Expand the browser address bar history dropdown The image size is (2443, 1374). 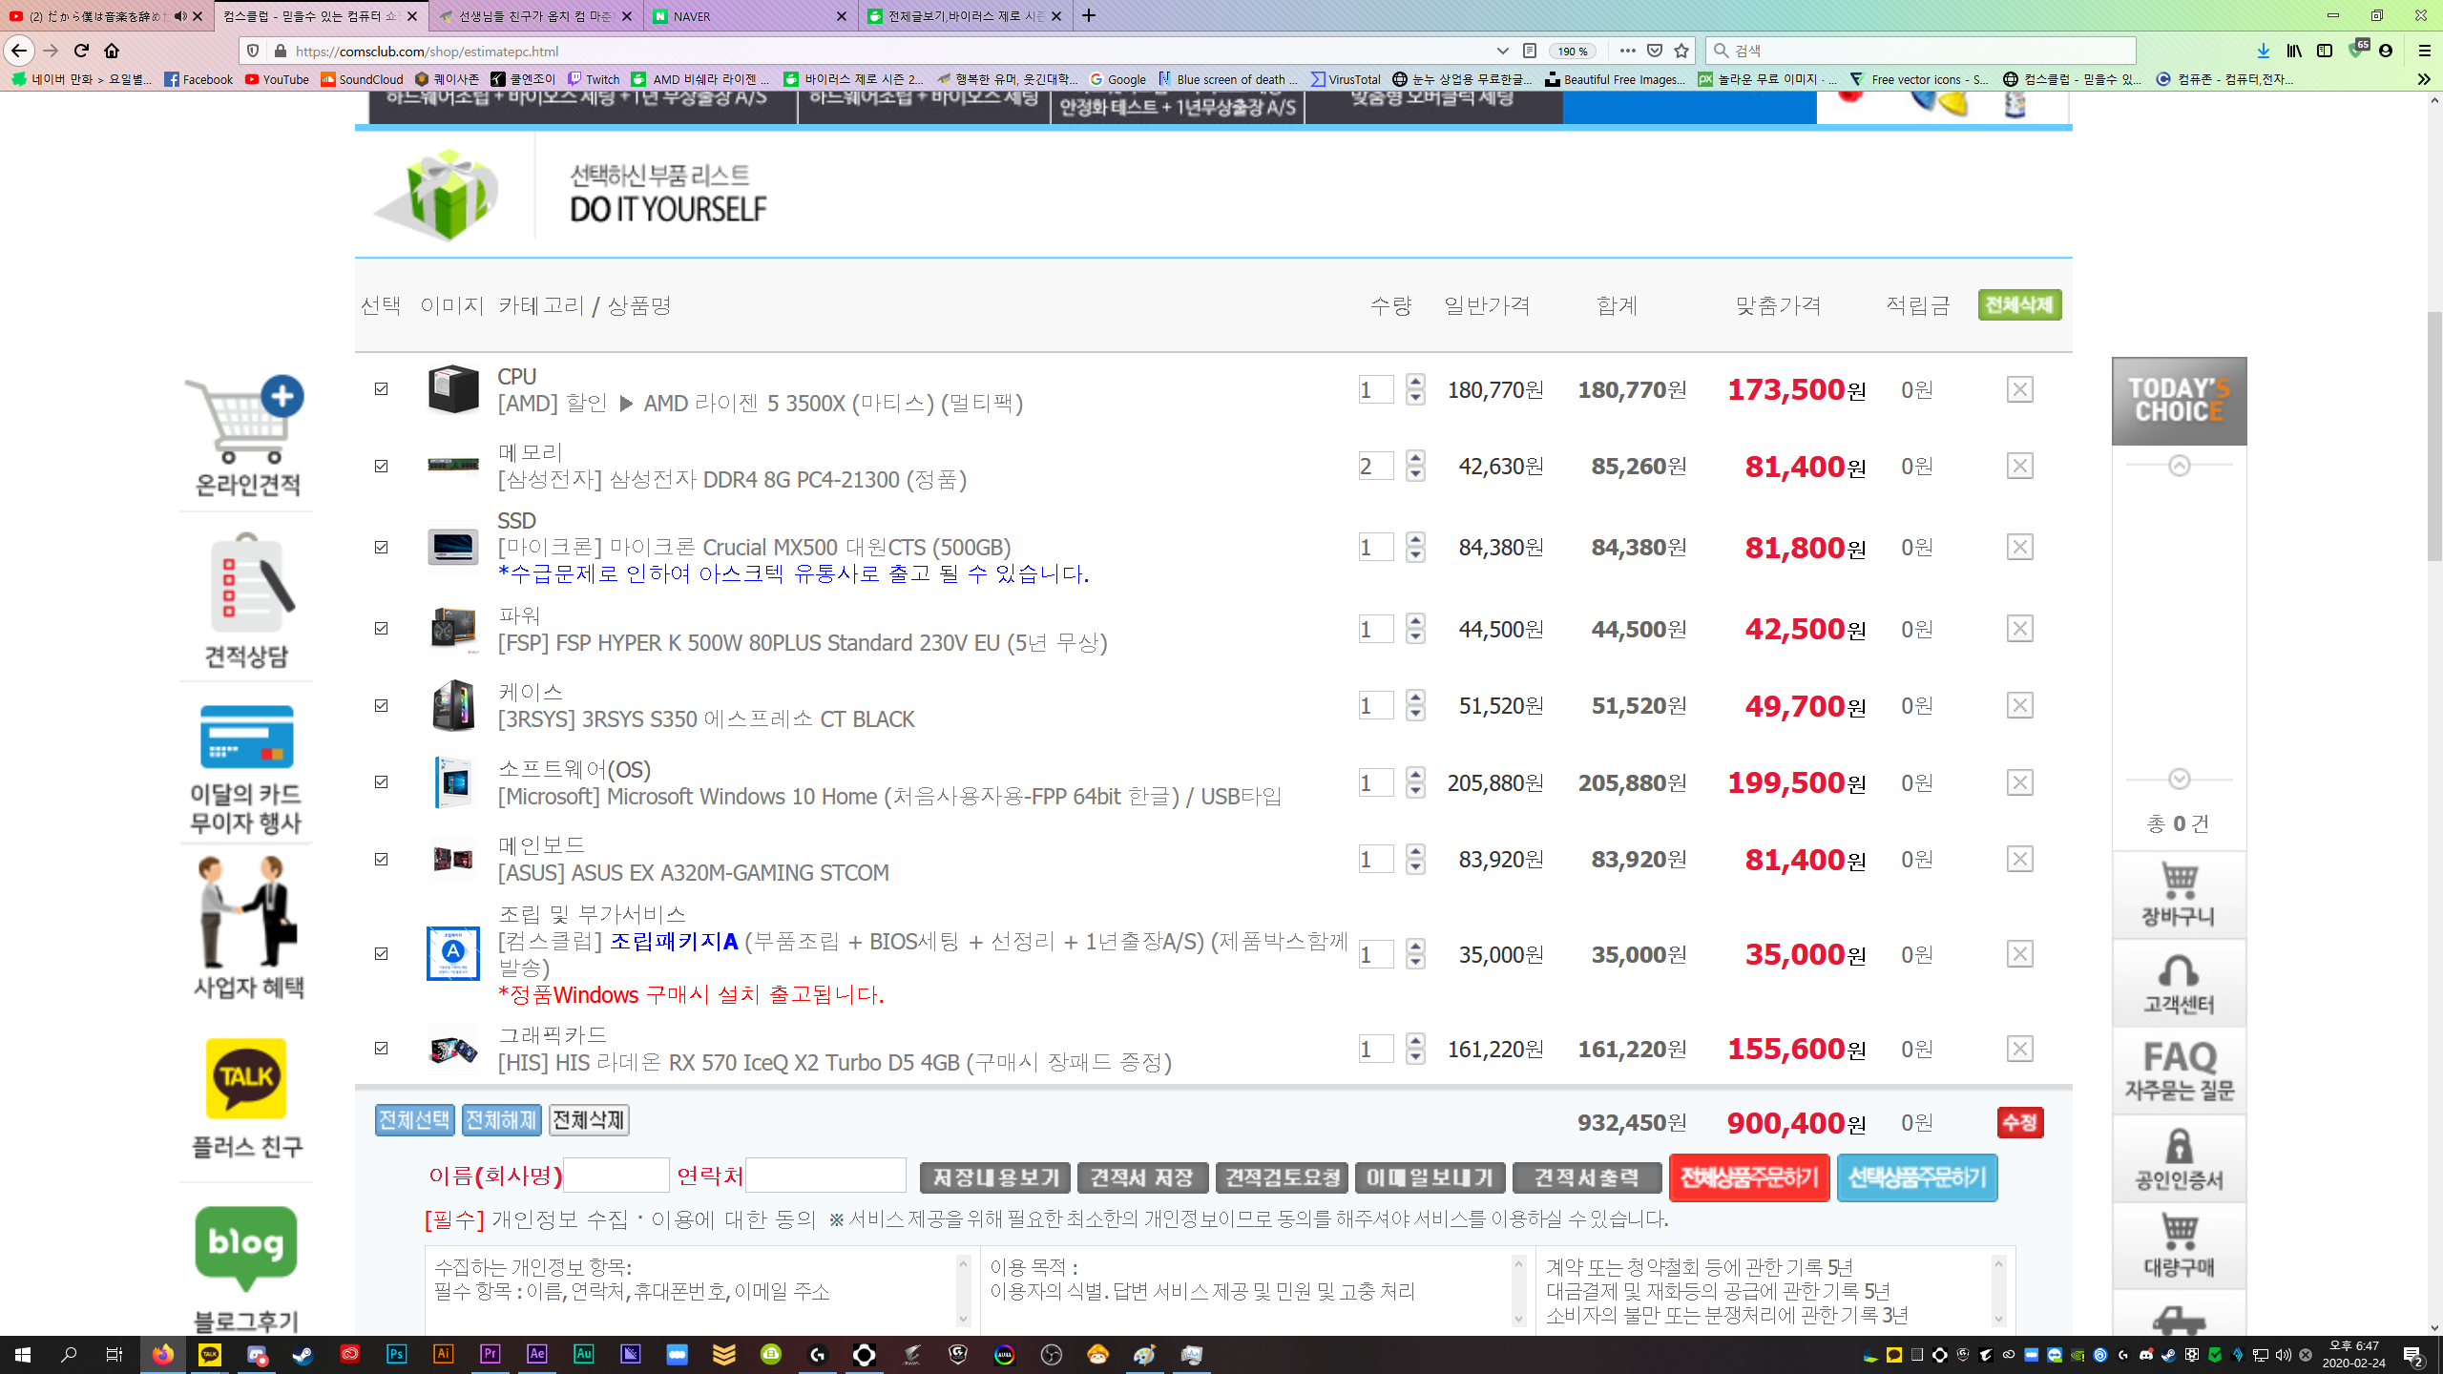tap(1502, 51)
